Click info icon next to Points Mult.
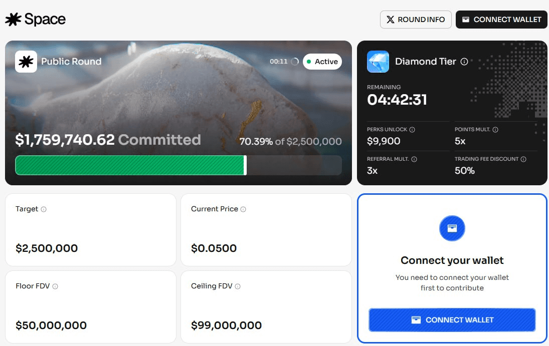The width and height of the screenshot is (549, 346). 495,130
